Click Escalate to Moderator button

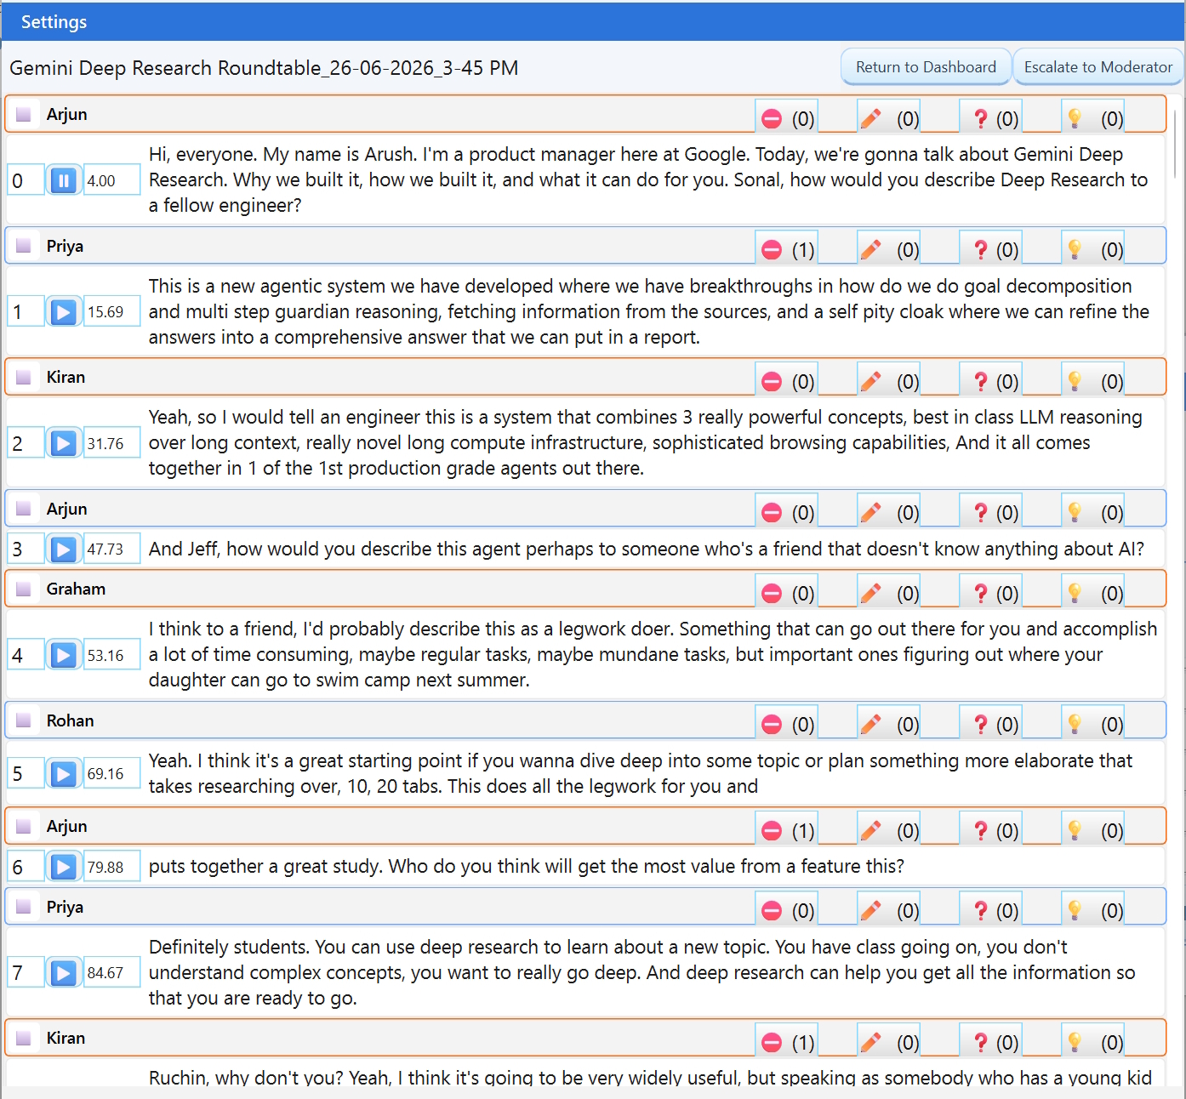point(1098,66)
